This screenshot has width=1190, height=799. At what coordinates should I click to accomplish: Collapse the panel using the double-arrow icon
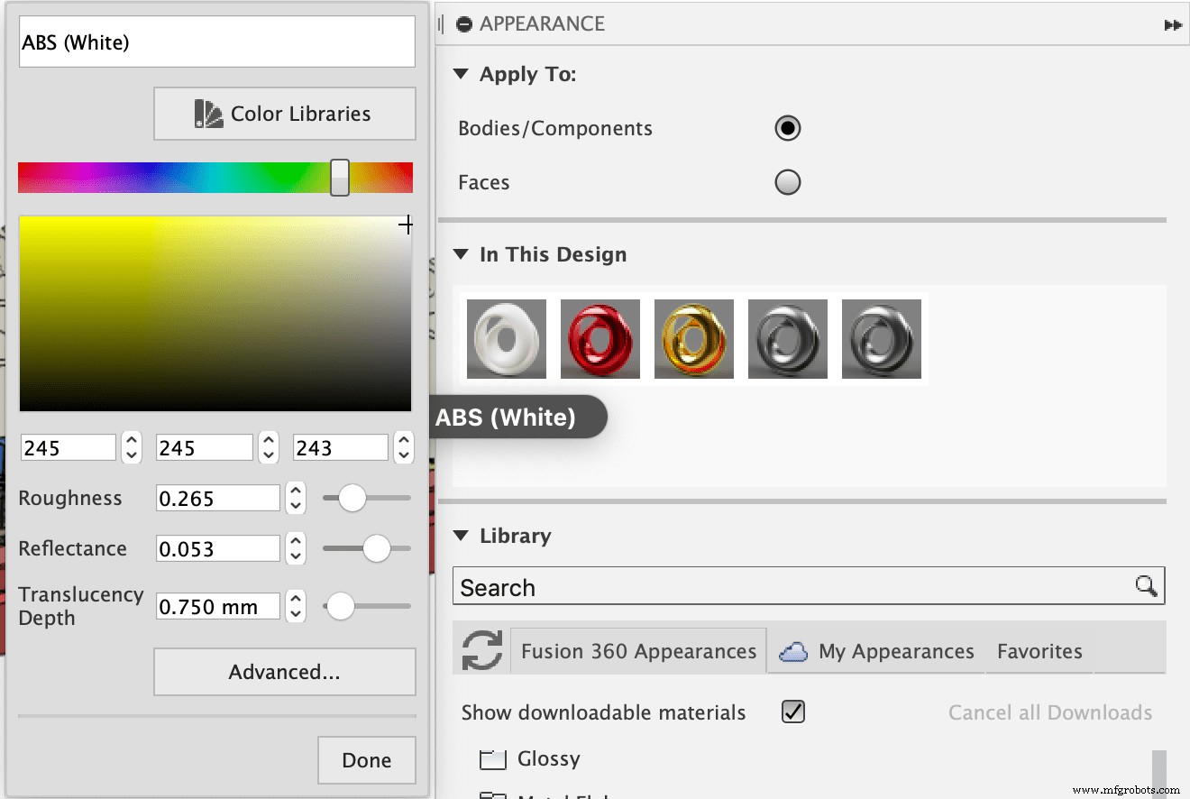tap(1173, 25)
